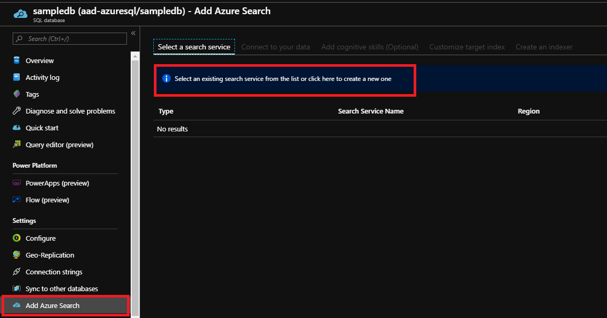607x318 pixels.
Task: Open Flow (preview)
Action: (x=48, y=200)
